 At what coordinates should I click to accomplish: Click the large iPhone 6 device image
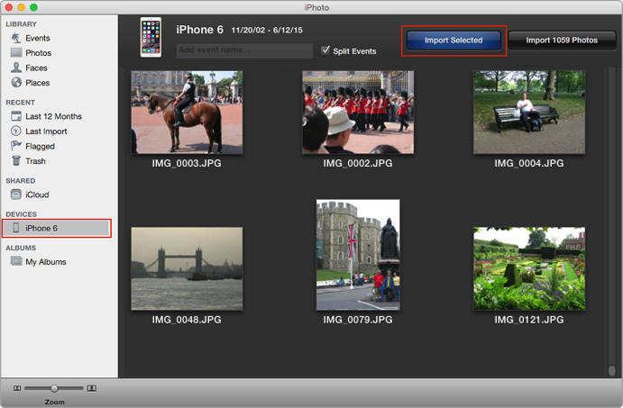(151, 37)
